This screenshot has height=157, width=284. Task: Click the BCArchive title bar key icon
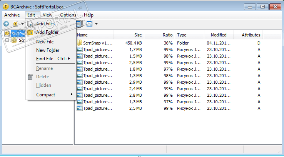(x=6, y=7)
